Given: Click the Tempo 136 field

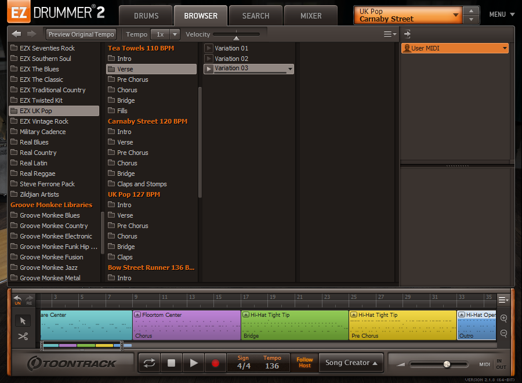Looking at the screenshot, I should [272, 363].
